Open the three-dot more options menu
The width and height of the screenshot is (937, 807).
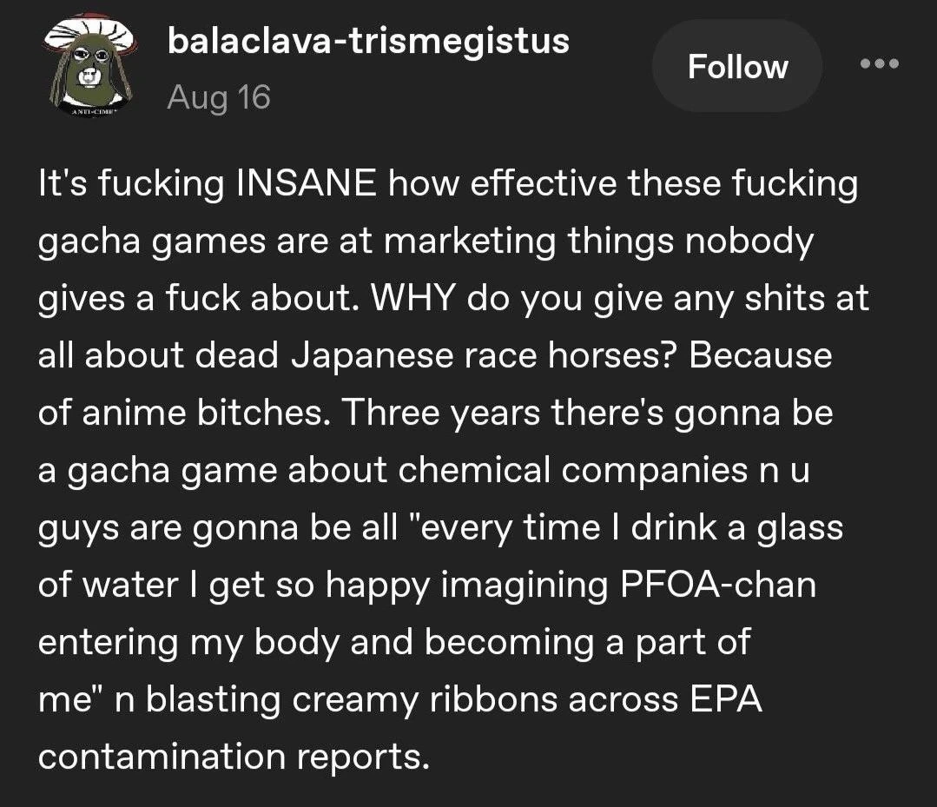click(878, 64)
